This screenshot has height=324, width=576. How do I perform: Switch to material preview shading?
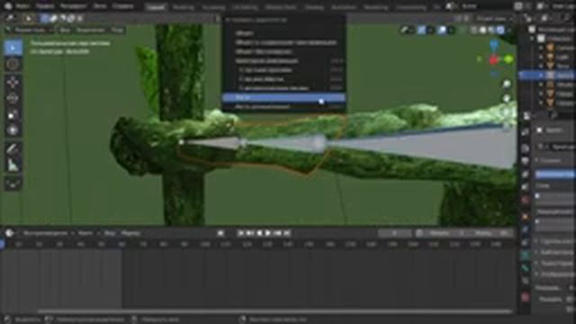[x=491, y=30]
